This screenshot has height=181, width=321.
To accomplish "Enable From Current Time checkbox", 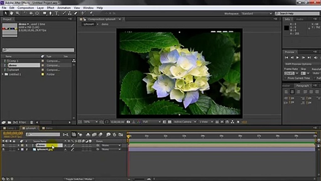I will 286,78.
